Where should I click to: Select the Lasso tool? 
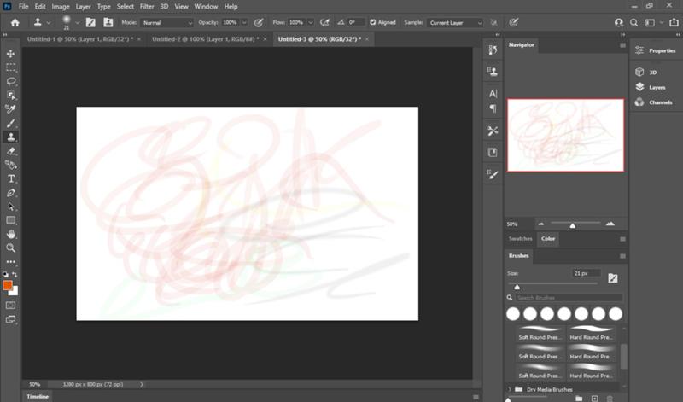pyautogui.click(x=11, y=81)
